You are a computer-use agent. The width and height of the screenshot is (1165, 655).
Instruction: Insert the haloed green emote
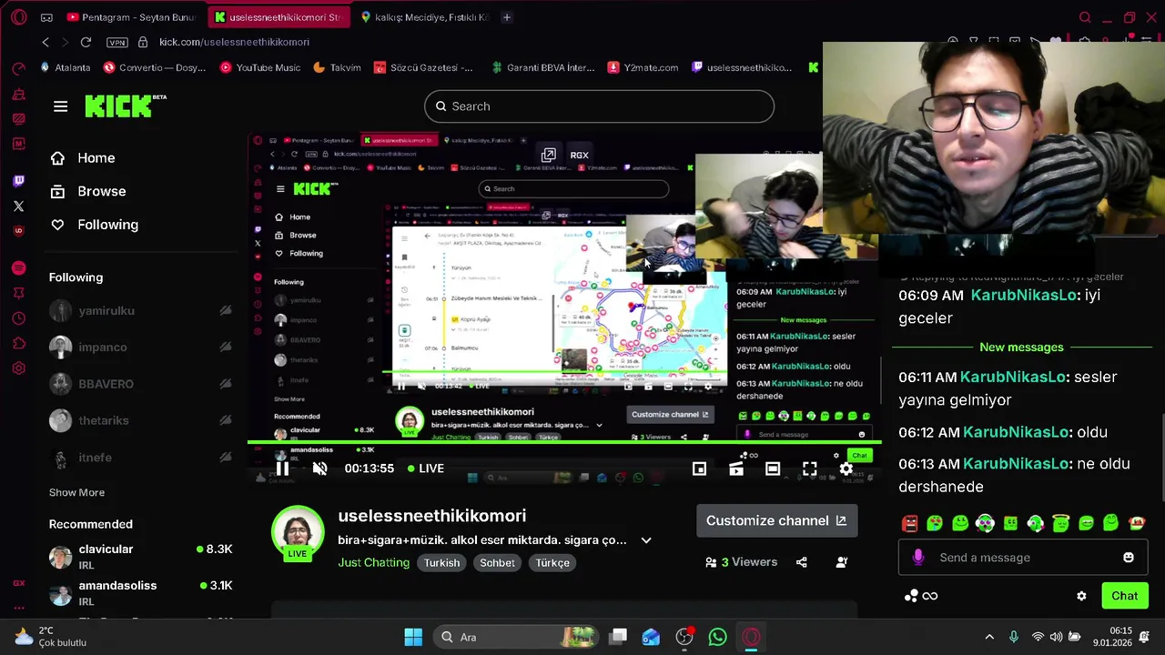(1060, 523)
